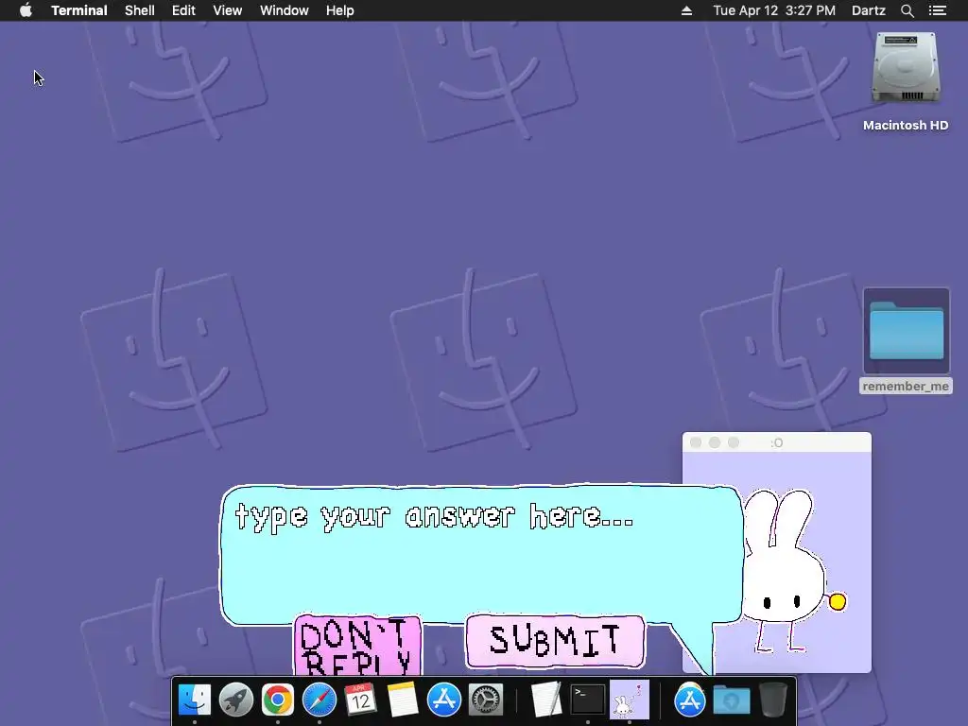The height and width of the screenshot is (726, 968).
Task: Open the Trash in the dock
Action: pos(772,700)
